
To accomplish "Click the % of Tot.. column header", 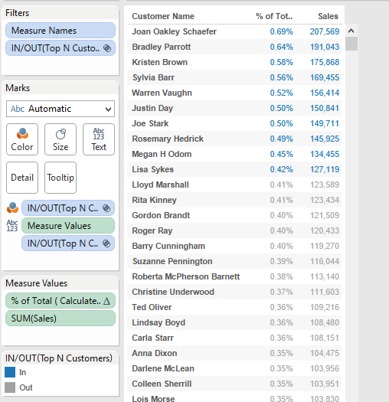I will [274, 16].
